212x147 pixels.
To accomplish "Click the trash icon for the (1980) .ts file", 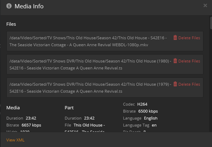I will [175, 61].
